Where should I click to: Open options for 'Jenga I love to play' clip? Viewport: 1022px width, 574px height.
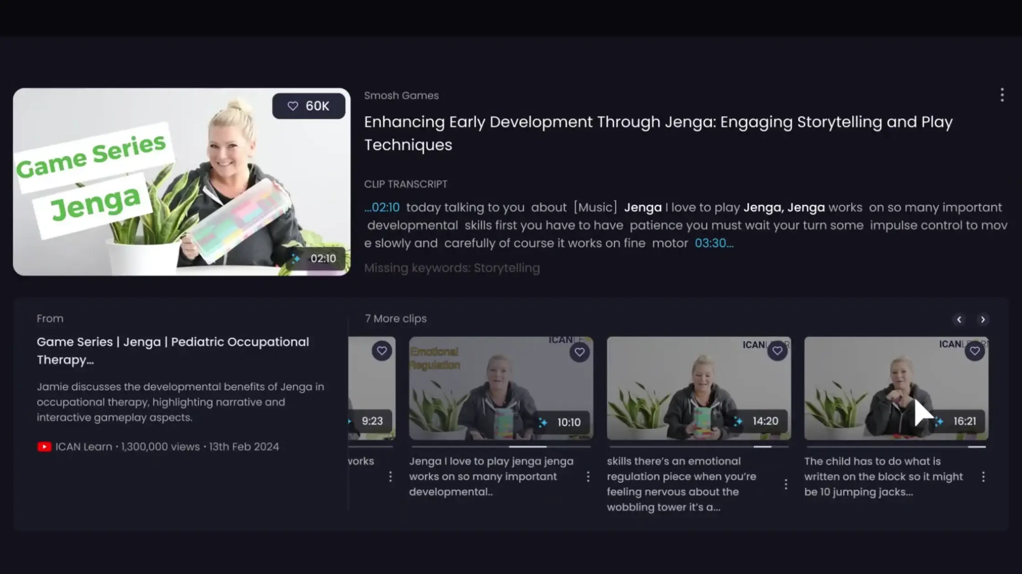[588, 477]
